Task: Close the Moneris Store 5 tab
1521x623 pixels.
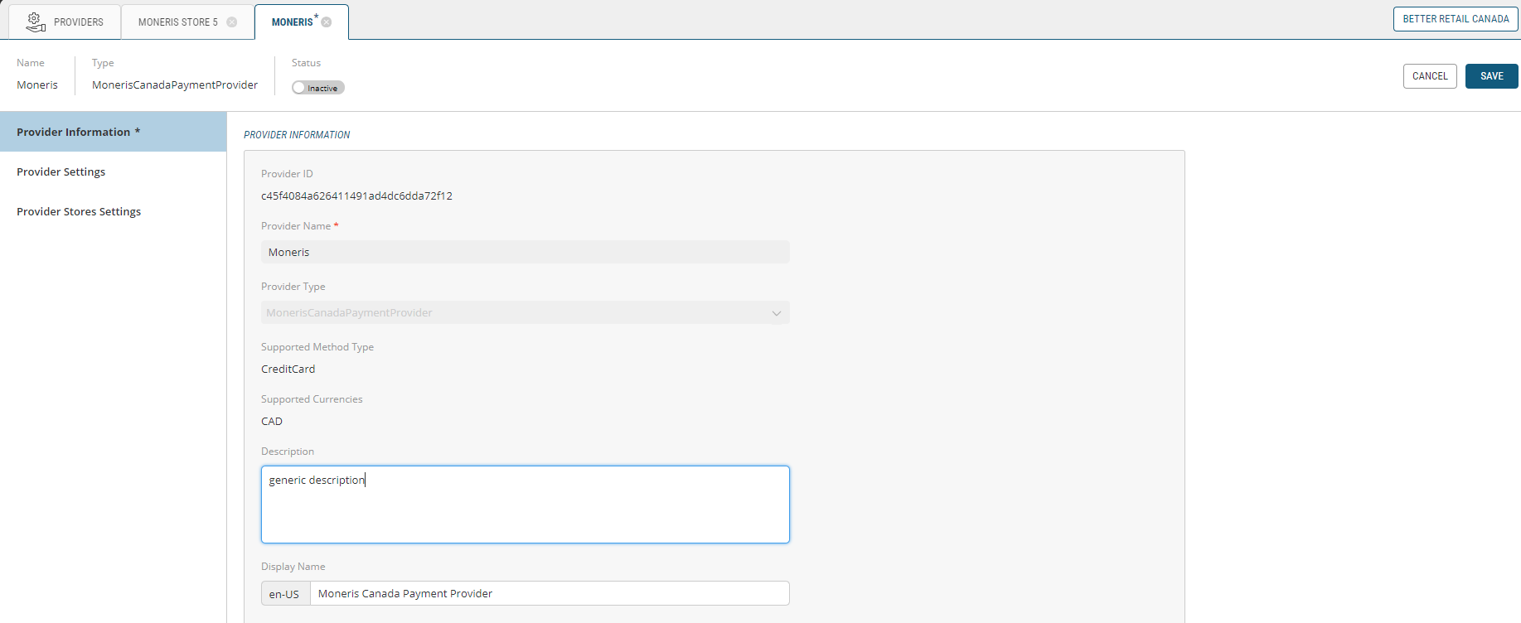Action: 232,22
